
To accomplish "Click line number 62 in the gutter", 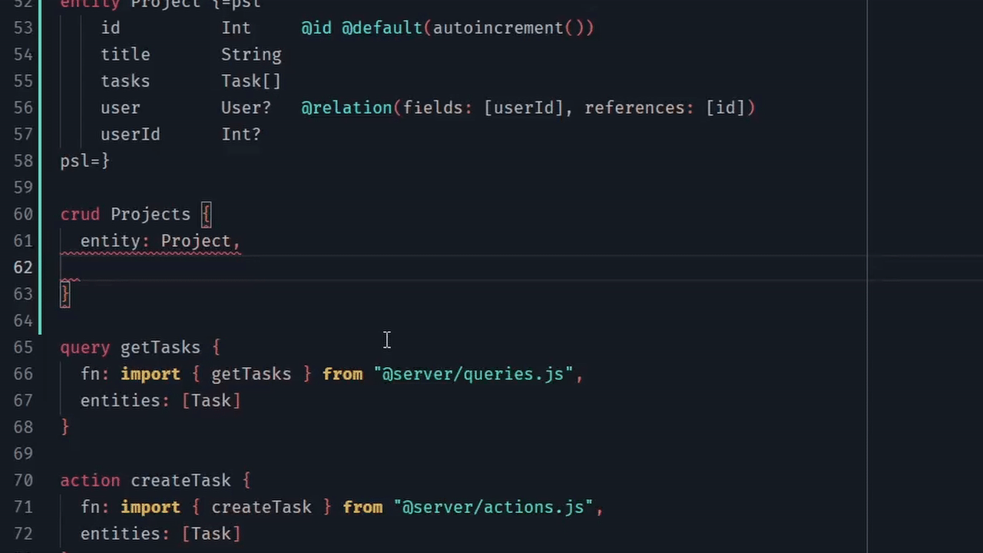I will tap(23, 267).
